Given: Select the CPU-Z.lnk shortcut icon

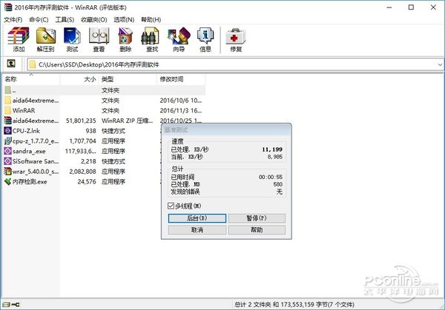Looking at the screenshot, I should (8, 131).
